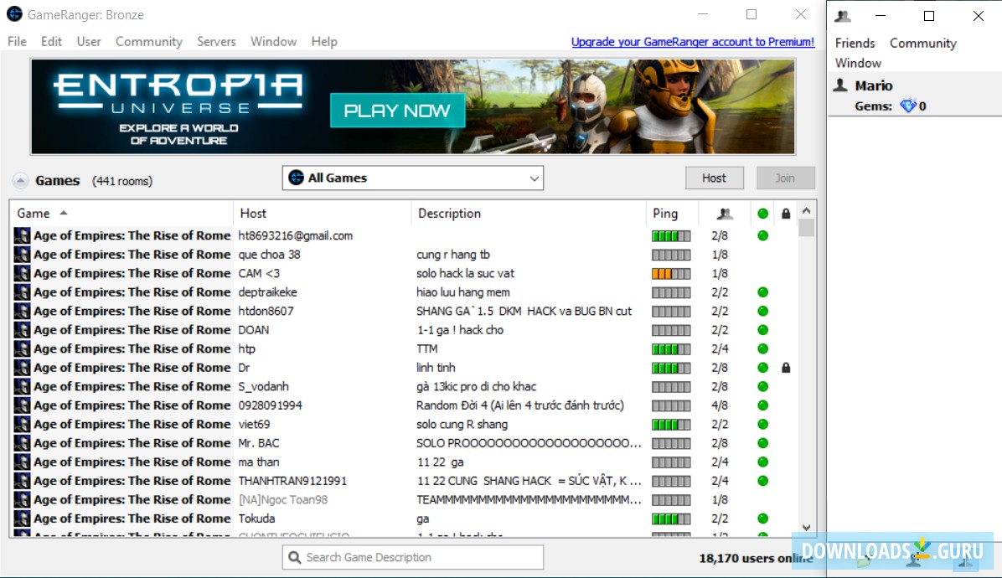Select room with description TTM
The height and width of the screenshot is (578, 1002).
coord(405,348)
